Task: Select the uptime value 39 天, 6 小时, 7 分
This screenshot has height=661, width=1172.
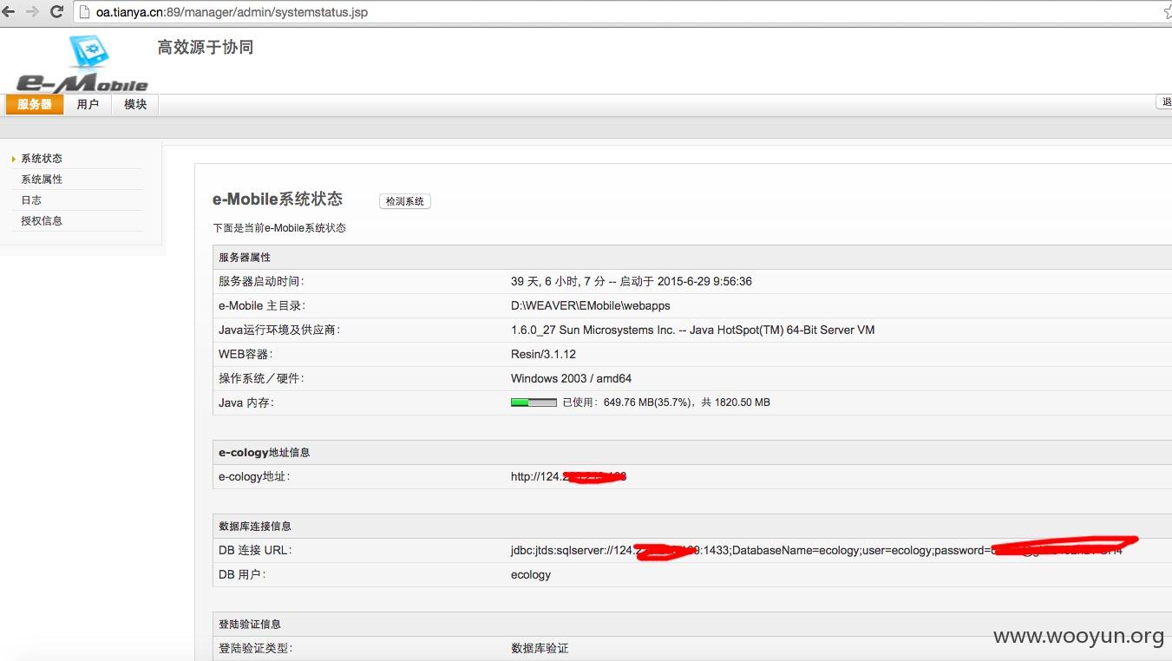Action: pos(558,282)
